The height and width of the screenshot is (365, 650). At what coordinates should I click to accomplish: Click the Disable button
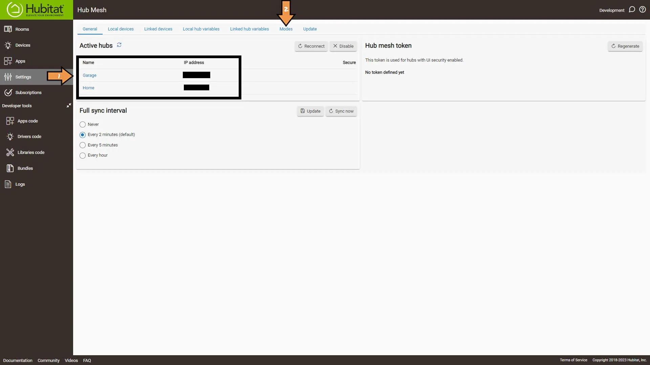[x=343, y=46]
